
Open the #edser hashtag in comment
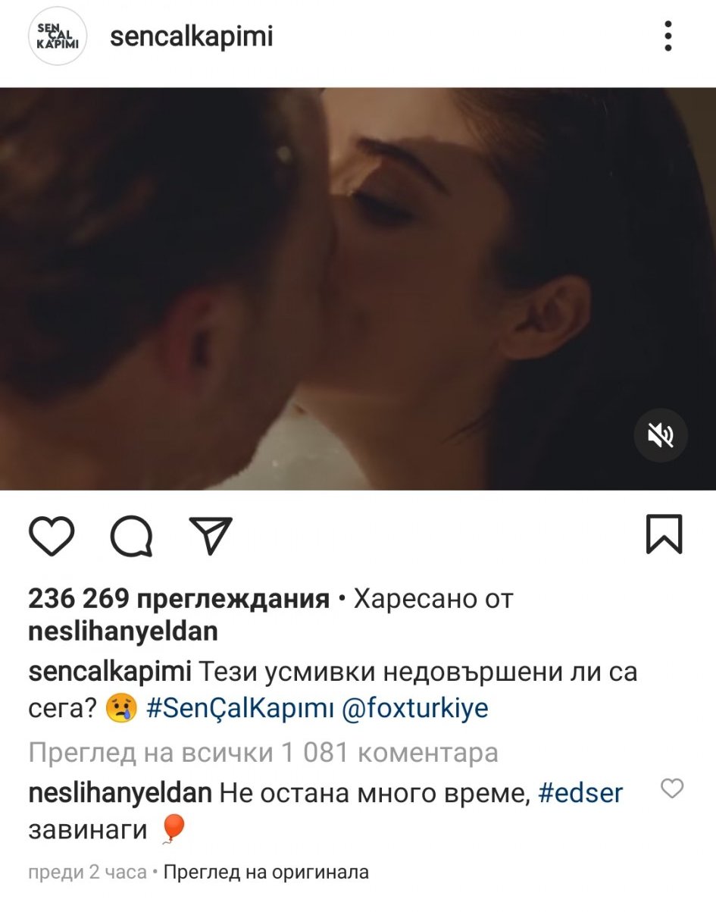[580, 794]
